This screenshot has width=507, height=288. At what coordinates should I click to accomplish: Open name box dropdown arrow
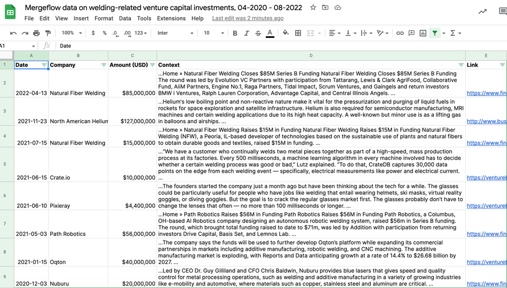point(33,46)
